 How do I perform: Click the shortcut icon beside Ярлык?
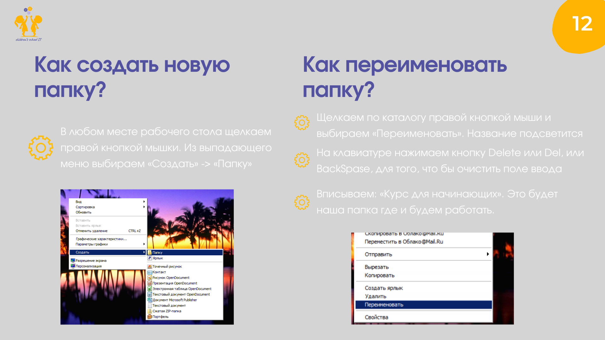tap(150, 258)
